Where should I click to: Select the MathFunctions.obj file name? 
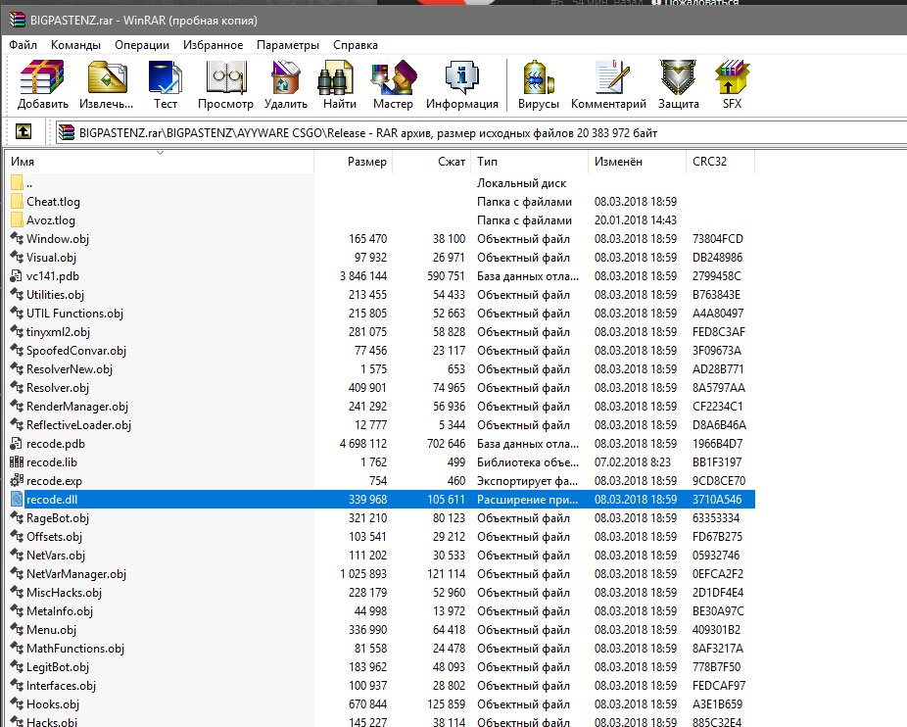(75, 649)
